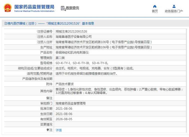Open the 详情 link
This screenshot has width=189, height=137.
coord(58,130)
